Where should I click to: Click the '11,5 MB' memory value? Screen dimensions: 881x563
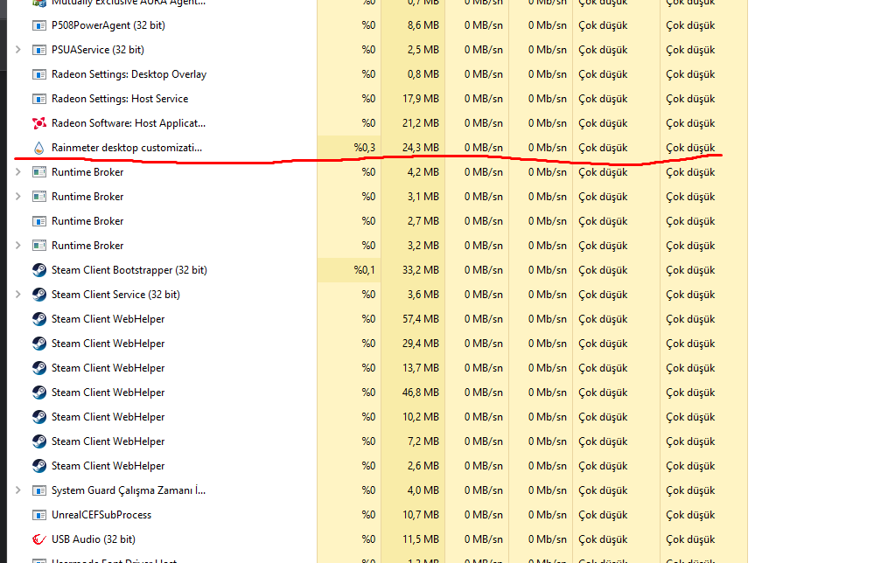420,539
